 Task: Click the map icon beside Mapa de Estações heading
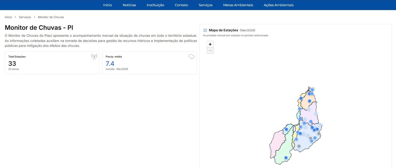pos(205,30)
